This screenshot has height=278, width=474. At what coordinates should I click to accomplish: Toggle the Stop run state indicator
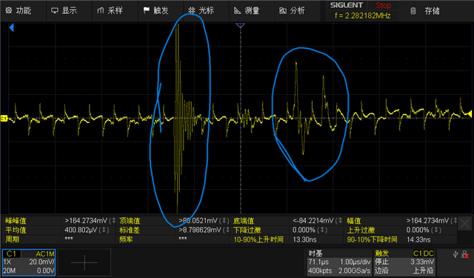pyautogui.click(x=383, y=5)
